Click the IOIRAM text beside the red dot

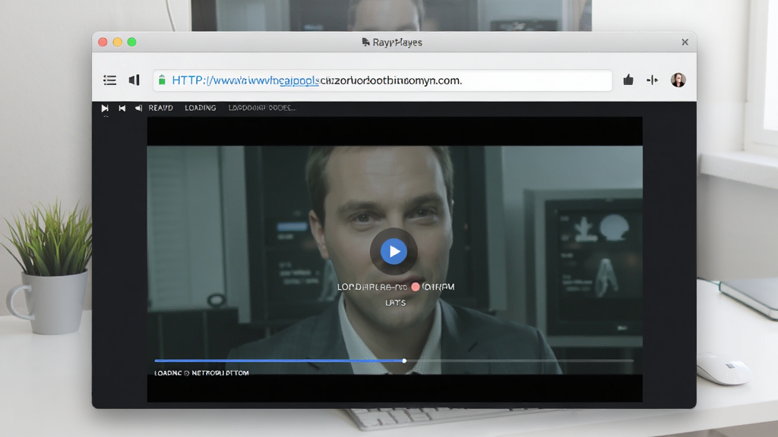(438, 287)
